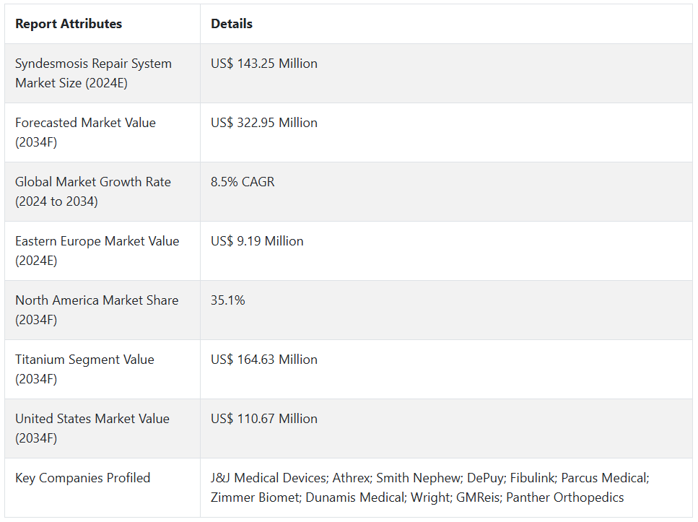
Task: Select the Syndesmosis Repair System Market Size cell
Action: pyautogui.click(x=93, y=73)
